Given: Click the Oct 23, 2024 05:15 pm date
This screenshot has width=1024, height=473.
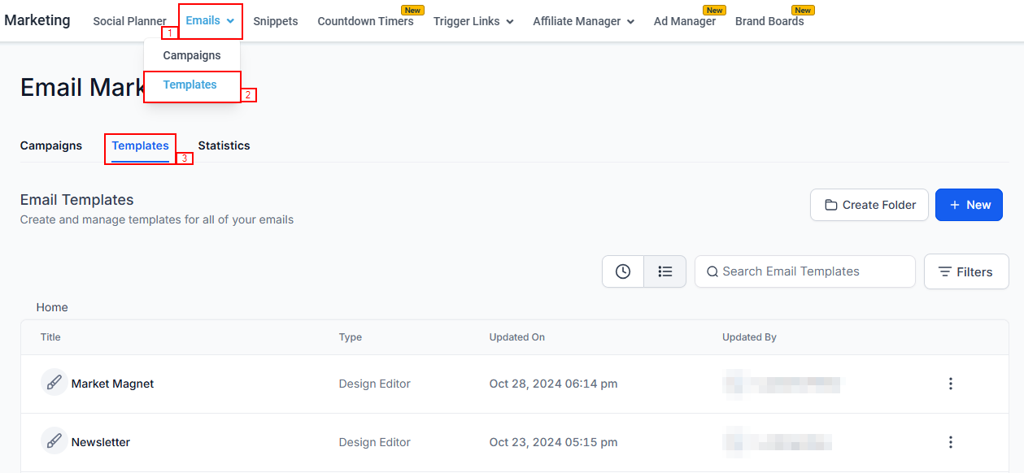Looking at the screenshot, I should click(553, 442).
